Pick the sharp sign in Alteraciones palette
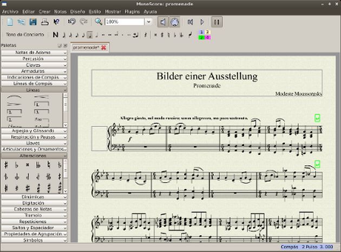The height and width of the screenshot is (252, 341). coord(6,165)
